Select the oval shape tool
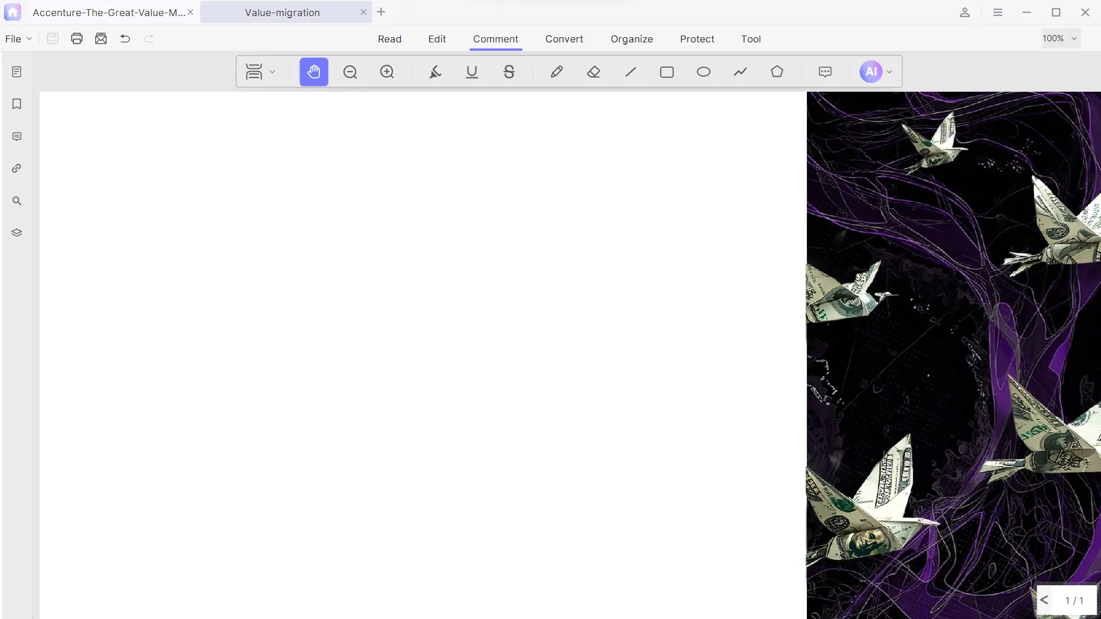This screenshot has width=1101, height=619. point(704,72)
